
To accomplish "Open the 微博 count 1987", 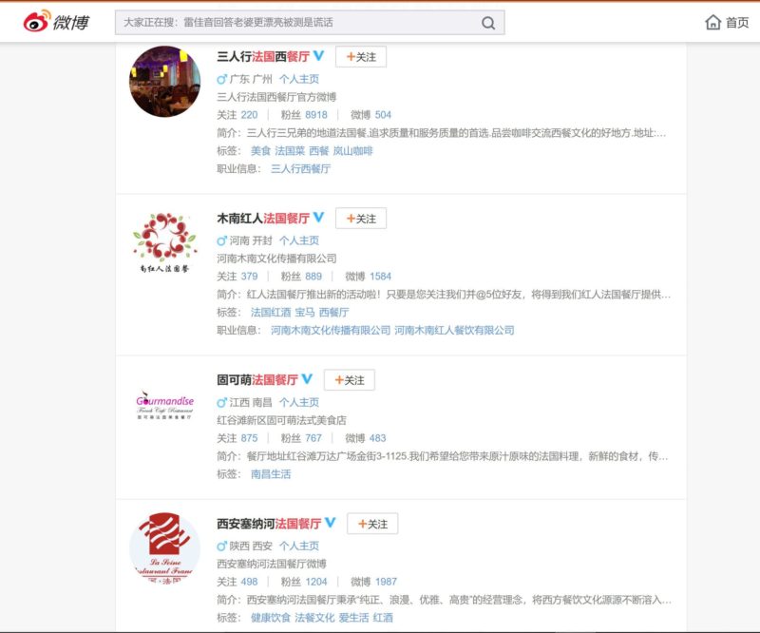I will pyautogui.click(x=386, y=582).
